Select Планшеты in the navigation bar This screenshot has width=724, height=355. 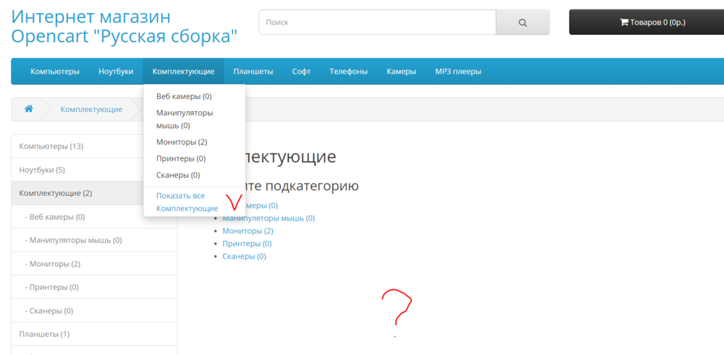point(253,72)
